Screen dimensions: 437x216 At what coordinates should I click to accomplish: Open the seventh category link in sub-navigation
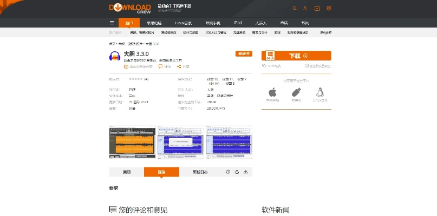277,32
